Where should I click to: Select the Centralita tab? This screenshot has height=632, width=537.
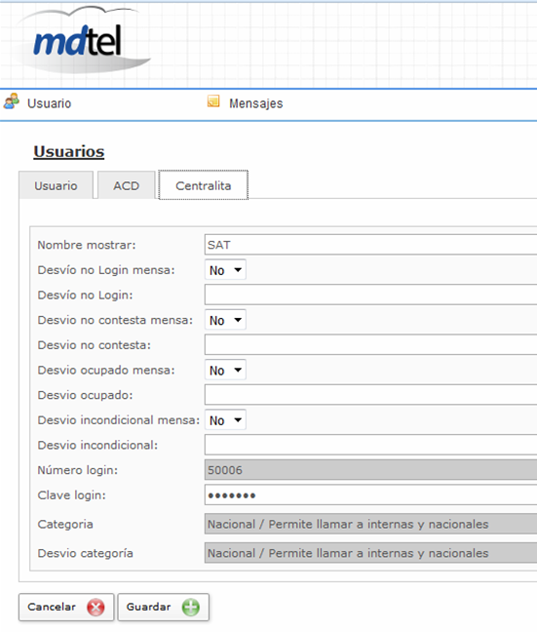click(204, 185)
